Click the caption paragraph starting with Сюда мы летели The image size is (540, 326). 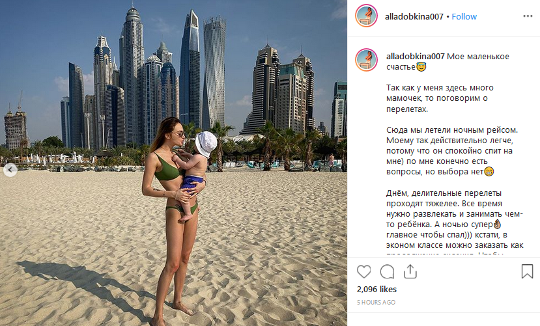tap(452, 150)
